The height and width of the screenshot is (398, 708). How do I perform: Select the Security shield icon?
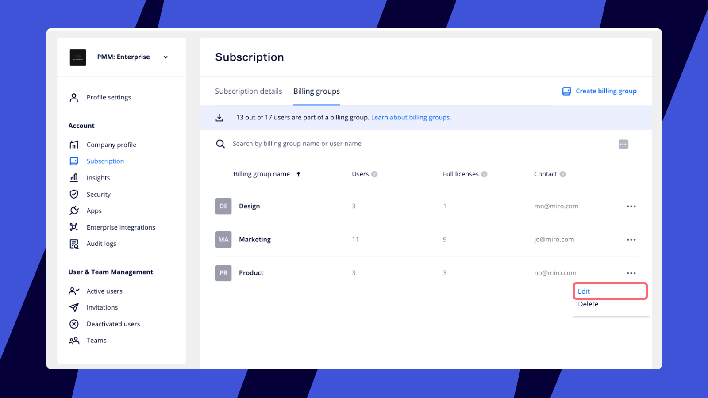pyautogui.click(x=74, y=194)
